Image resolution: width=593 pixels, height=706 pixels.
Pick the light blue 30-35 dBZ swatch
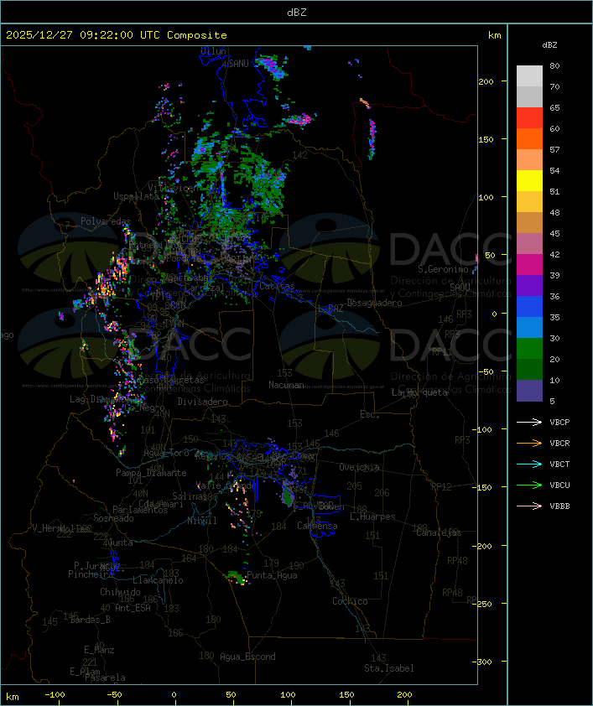[529, 327]
